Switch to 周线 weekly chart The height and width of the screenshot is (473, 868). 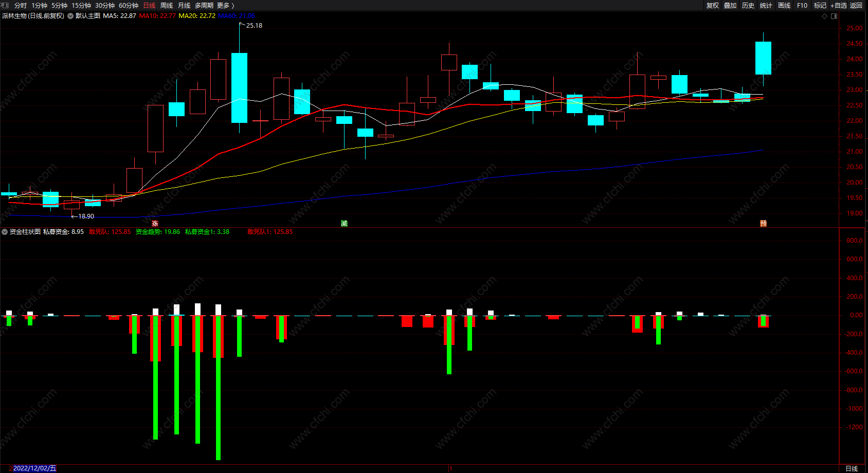point(167,6)
